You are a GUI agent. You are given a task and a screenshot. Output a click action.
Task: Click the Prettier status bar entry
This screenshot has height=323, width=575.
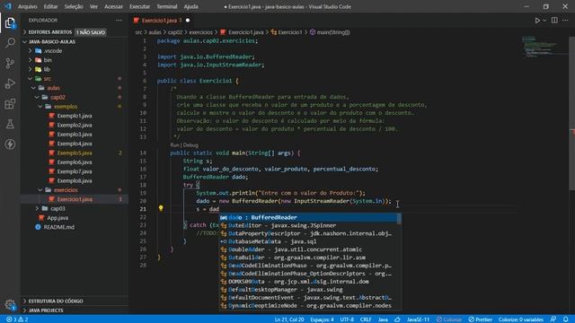480,319
